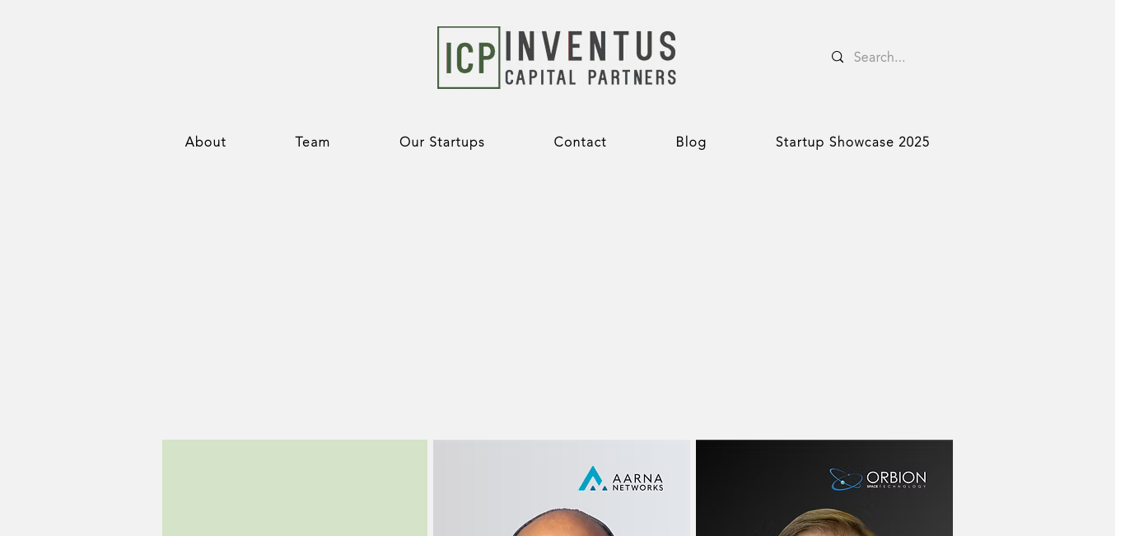Image resolution: width=1125 pixels, height=536 pixels.
Task: Click the blue Aarna triangle emblem
Action: pos(593,478)
